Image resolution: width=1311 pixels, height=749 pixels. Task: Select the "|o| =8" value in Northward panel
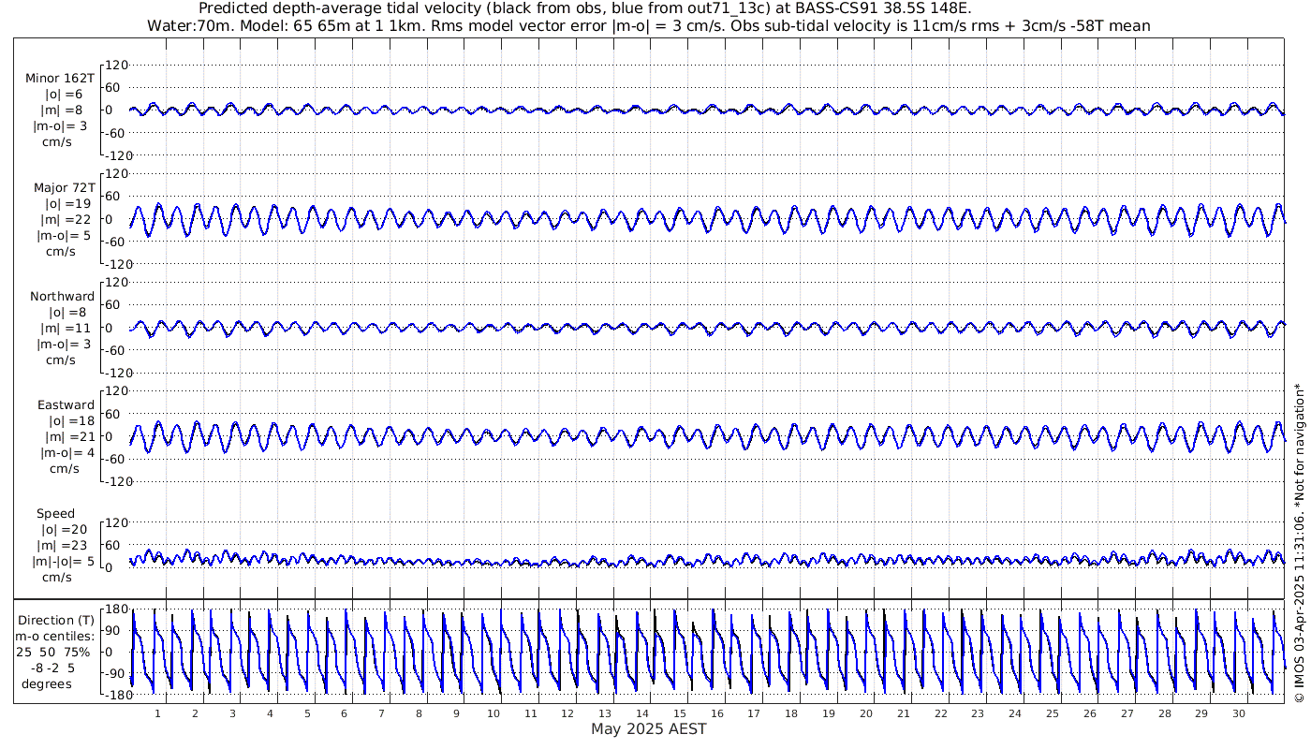(67, 313)
